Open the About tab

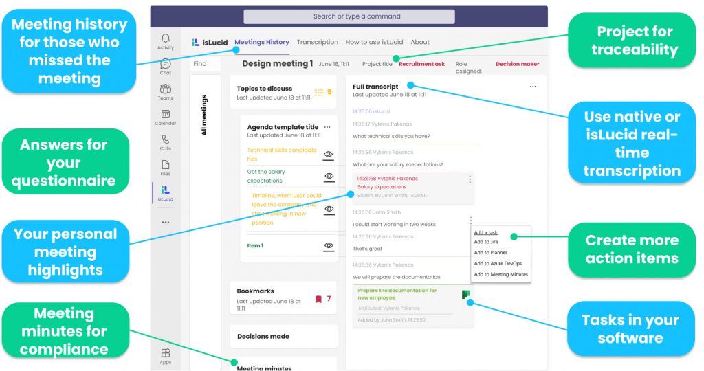tap(420, 42)
